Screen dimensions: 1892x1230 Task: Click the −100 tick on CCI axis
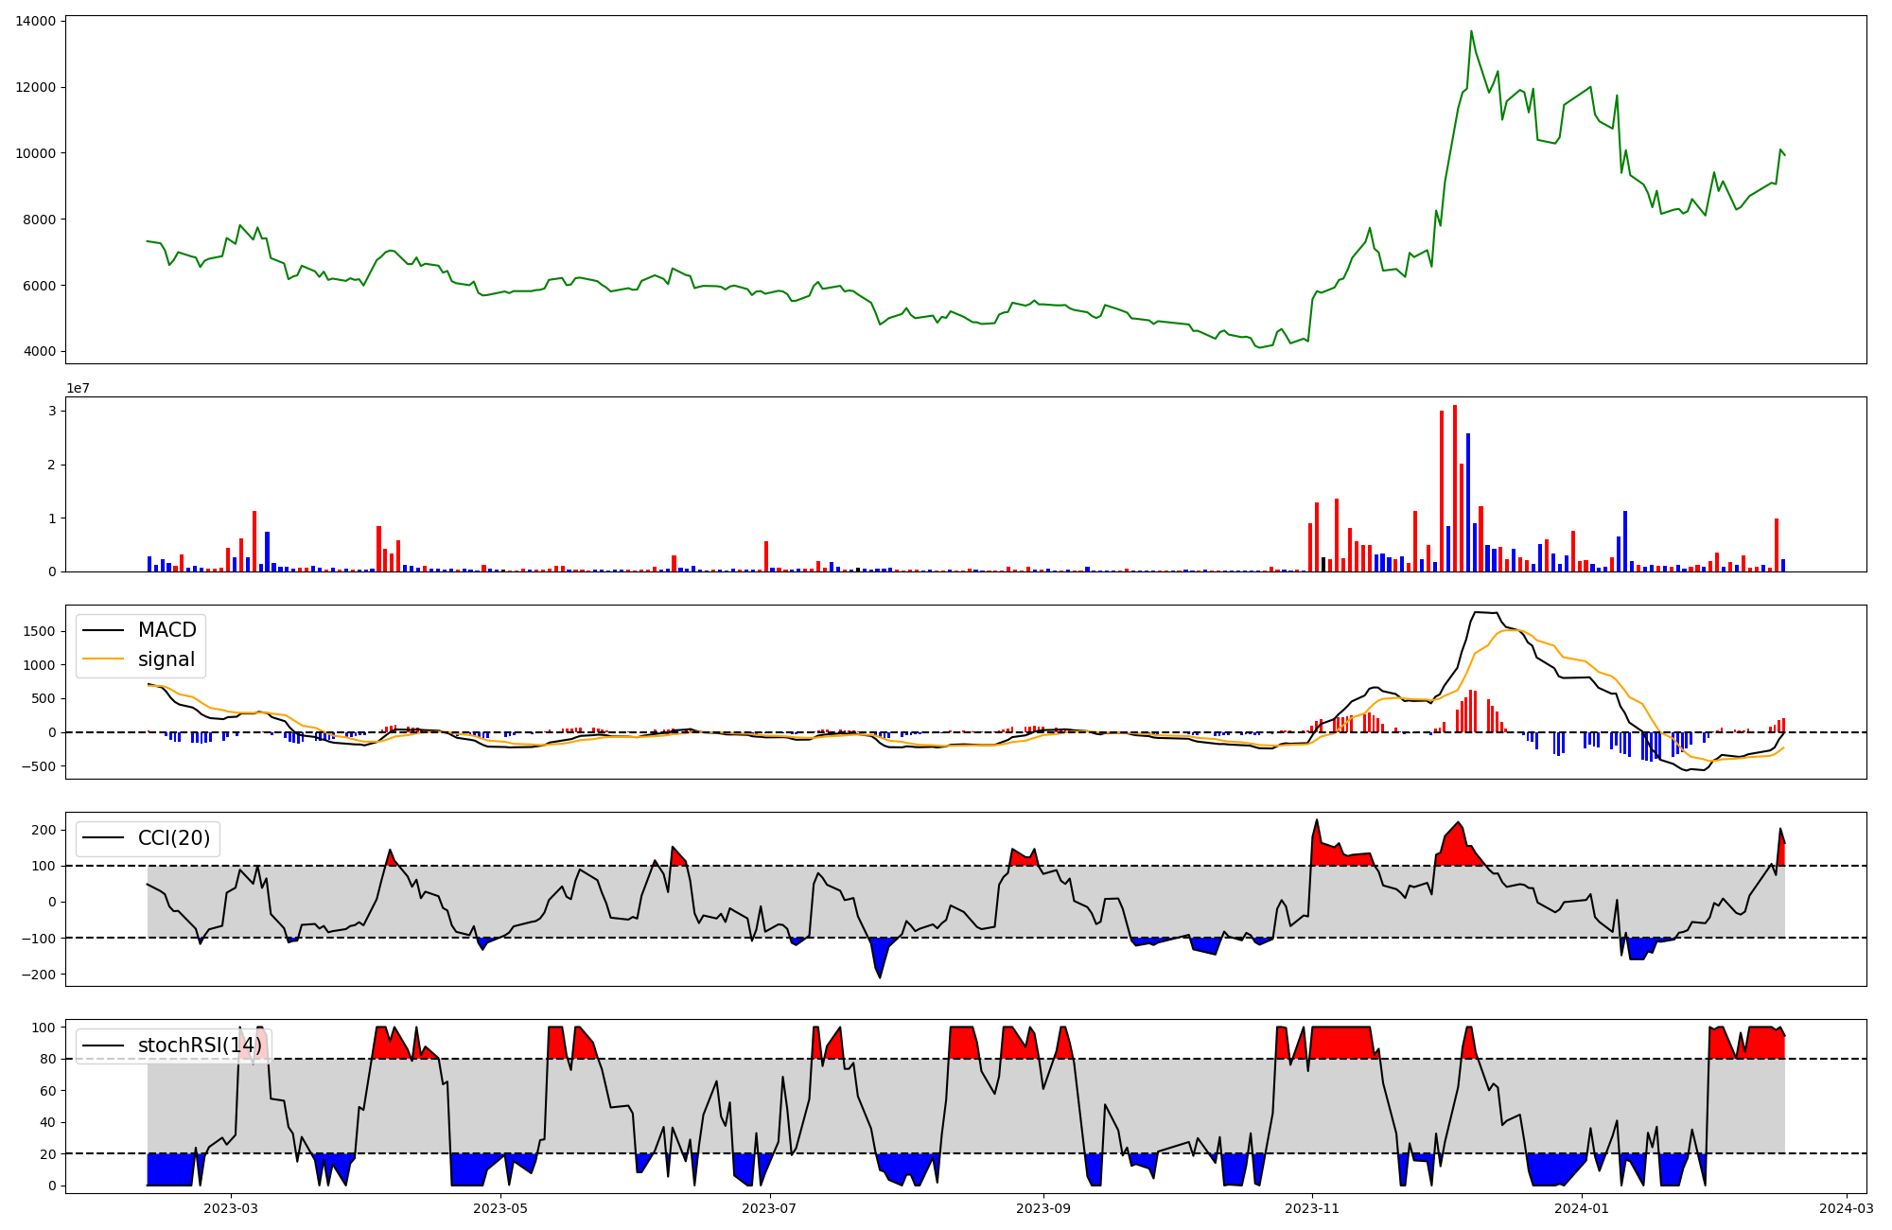[x=38, y=938]
